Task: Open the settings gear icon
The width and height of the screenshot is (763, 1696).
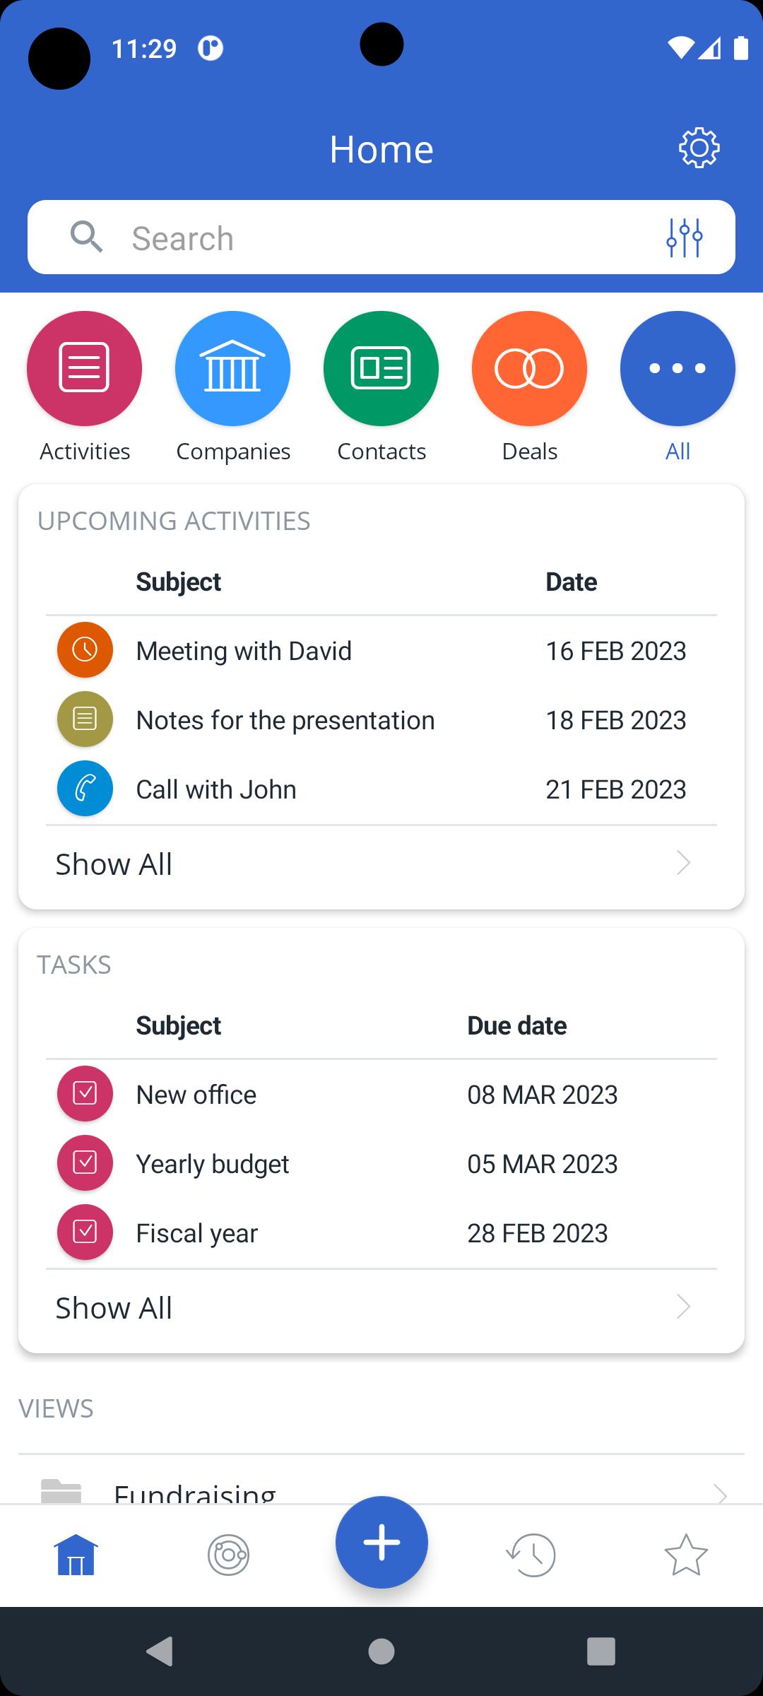Action: click(699, 148)
